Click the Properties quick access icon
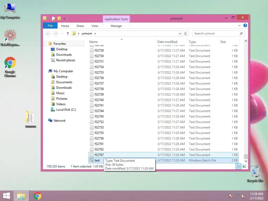 (53, 19)
